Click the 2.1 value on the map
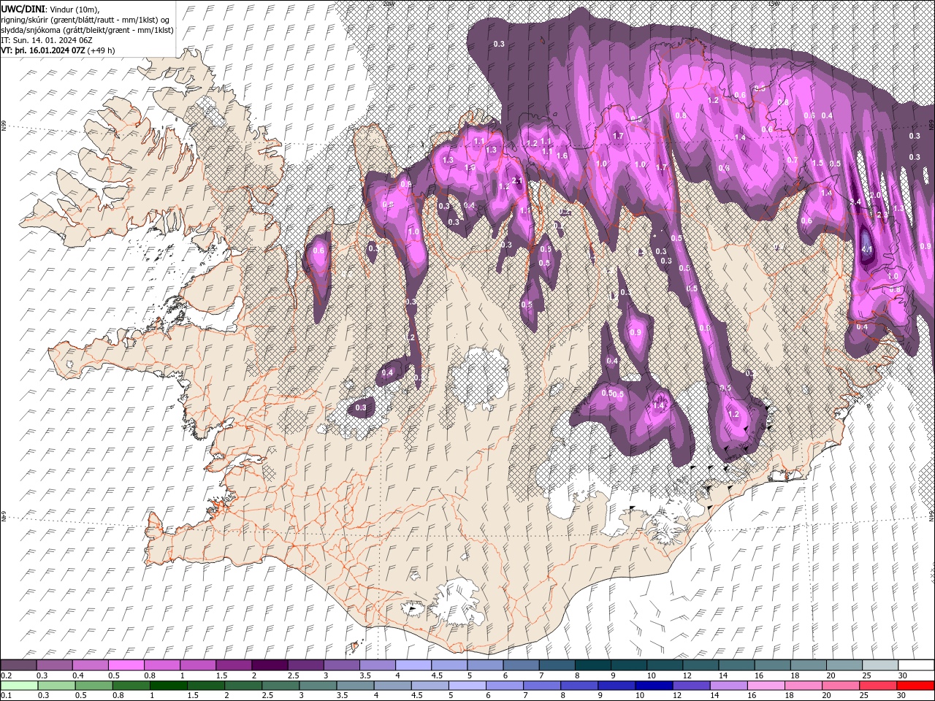Image resolution: width=935 pixels, height=701 pixels. [x=518, y=180]
